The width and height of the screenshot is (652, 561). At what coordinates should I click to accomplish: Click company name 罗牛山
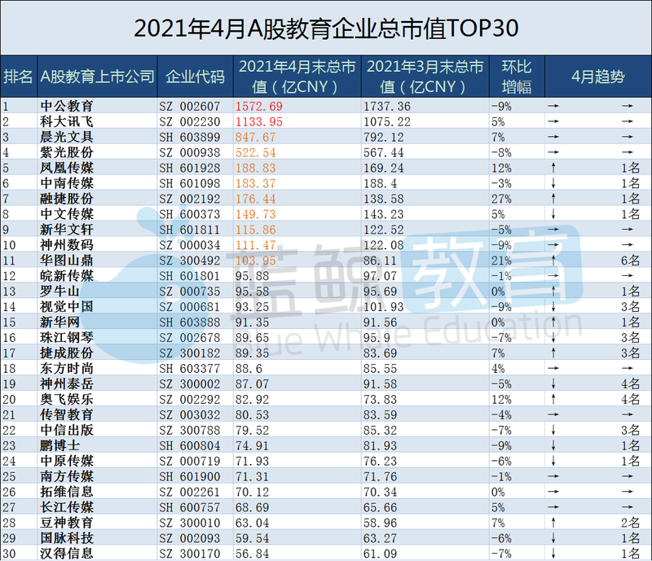[x=59, y=291]
